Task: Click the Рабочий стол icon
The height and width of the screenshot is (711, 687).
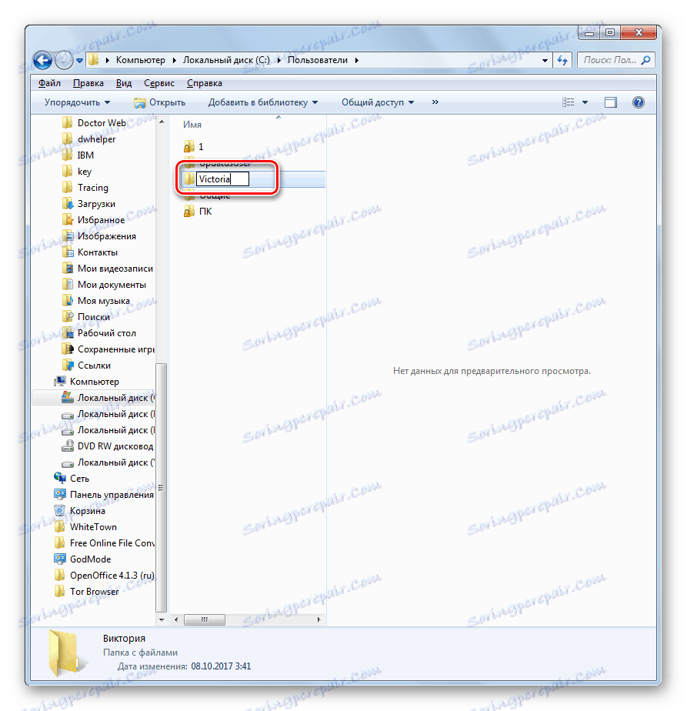Action: [68, 333]
